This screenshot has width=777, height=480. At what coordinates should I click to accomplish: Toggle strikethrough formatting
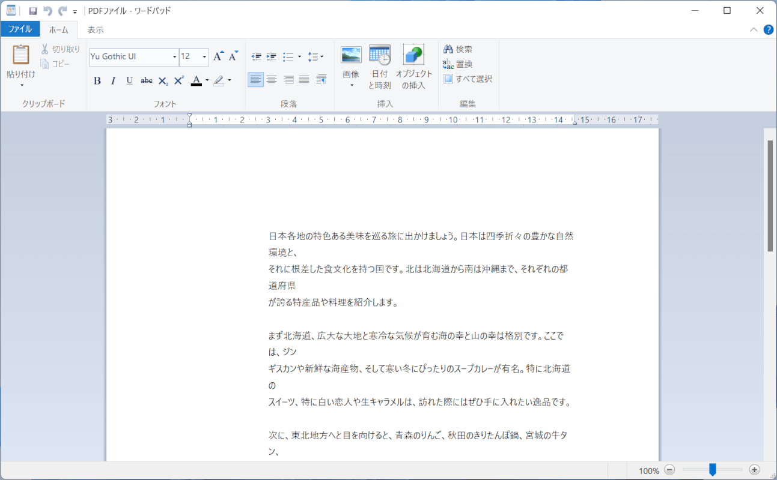click(x=146, y=80)
